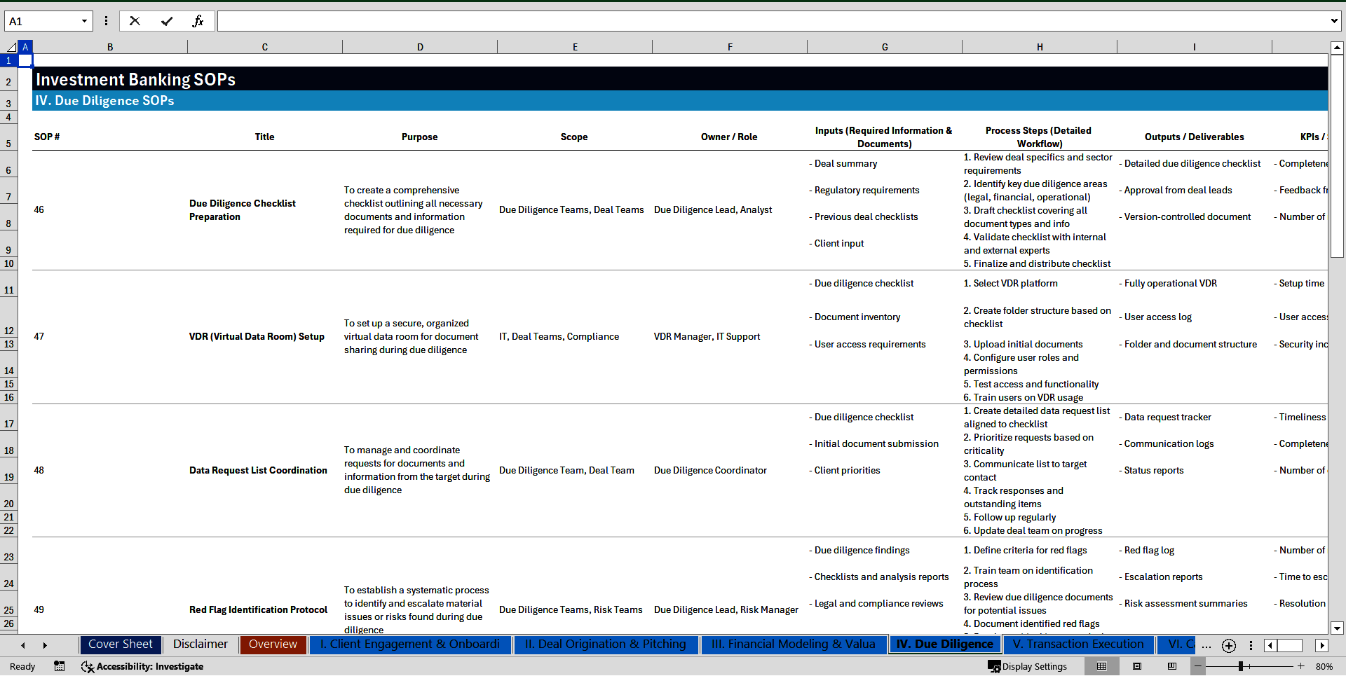Click the Display Settings button
The height and width of the screenshot is (676, 1346).
click(1027, 666)
